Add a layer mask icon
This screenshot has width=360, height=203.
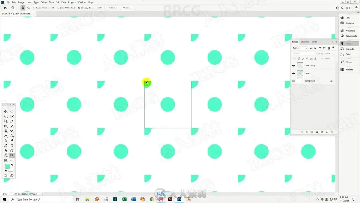(312, 132)
